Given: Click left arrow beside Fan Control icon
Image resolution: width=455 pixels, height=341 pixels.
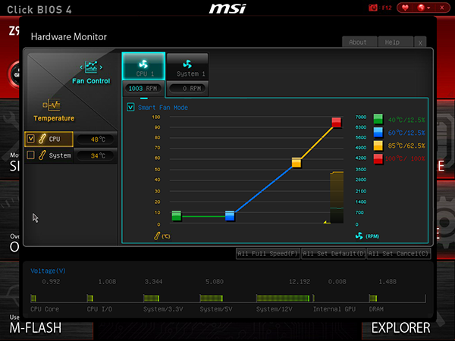Looking at the screenshot, I should tap(81, 67).
